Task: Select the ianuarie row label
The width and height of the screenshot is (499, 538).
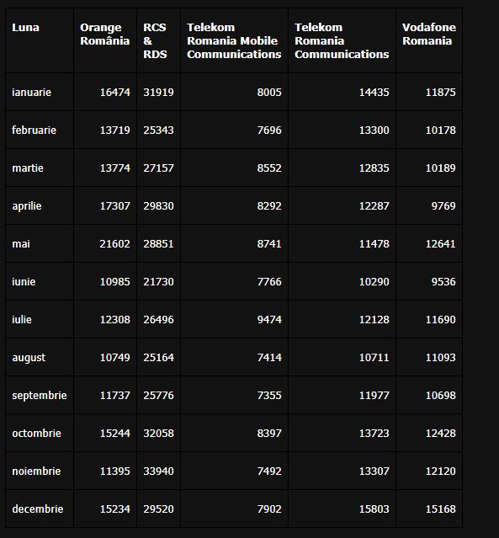Action: (x=31, y=92)
